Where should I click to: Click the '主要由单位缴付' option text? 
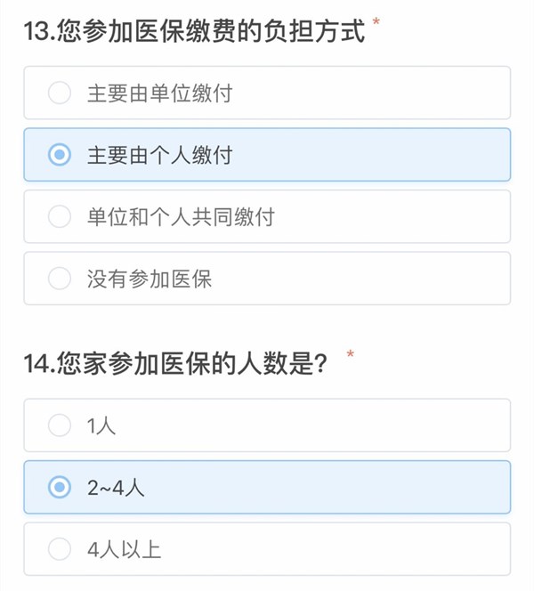click(159, 93)
